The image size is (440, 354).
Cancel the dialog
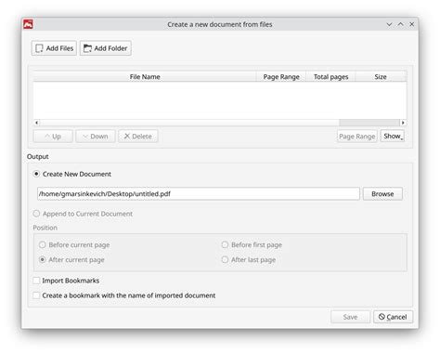[393, 317]
